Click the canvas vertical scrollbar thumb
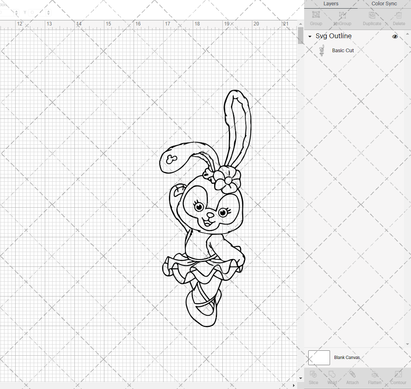Image resolution: width=411 pixels, height=389 pixels. tap(300, 36)
